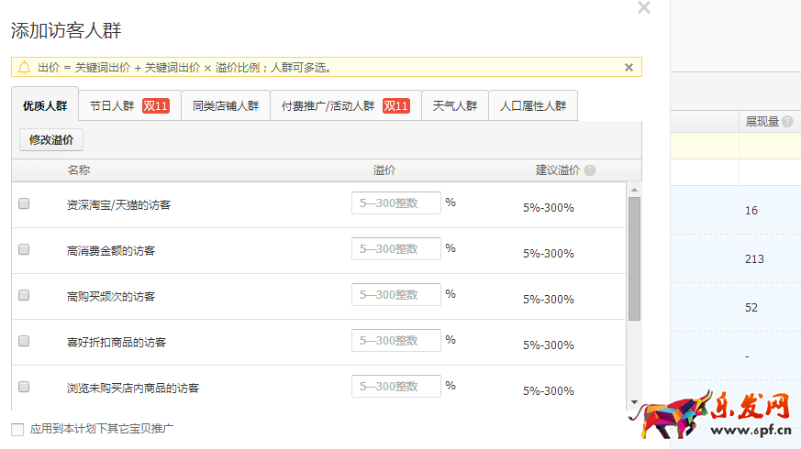Dismiss the yellow 出价 notice bar
801x449 pixels.
tap(629, 67)
